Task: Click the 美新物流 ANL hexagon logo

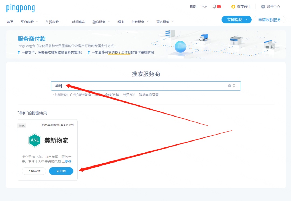Action: pos(34,140)
